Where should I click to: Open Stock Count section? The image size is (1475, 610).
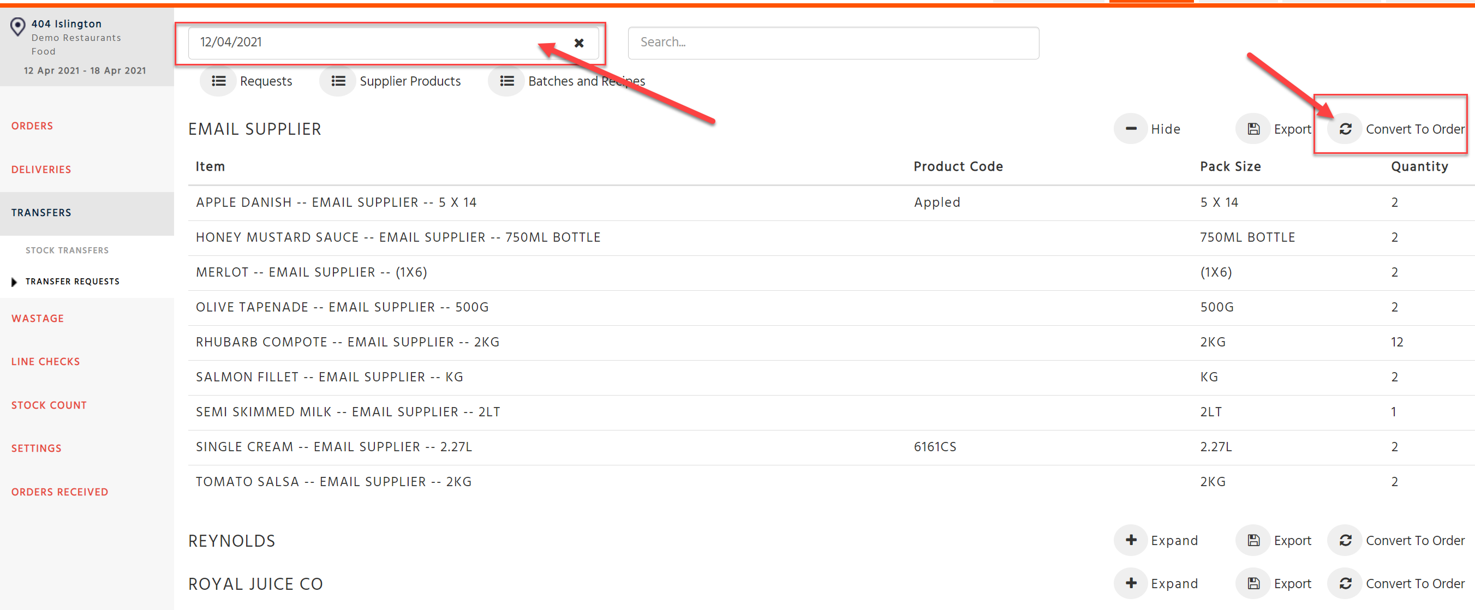[x=49, y=405]
